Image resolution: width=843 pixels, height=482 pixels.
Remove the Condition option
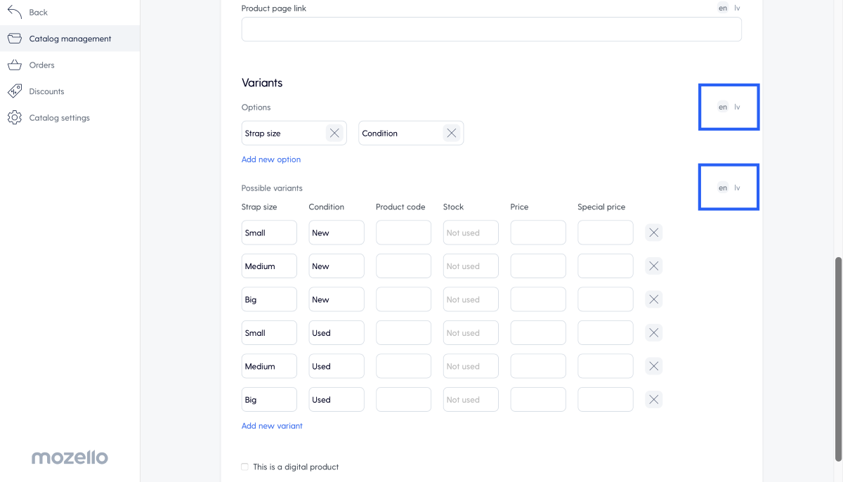(452, 133)
